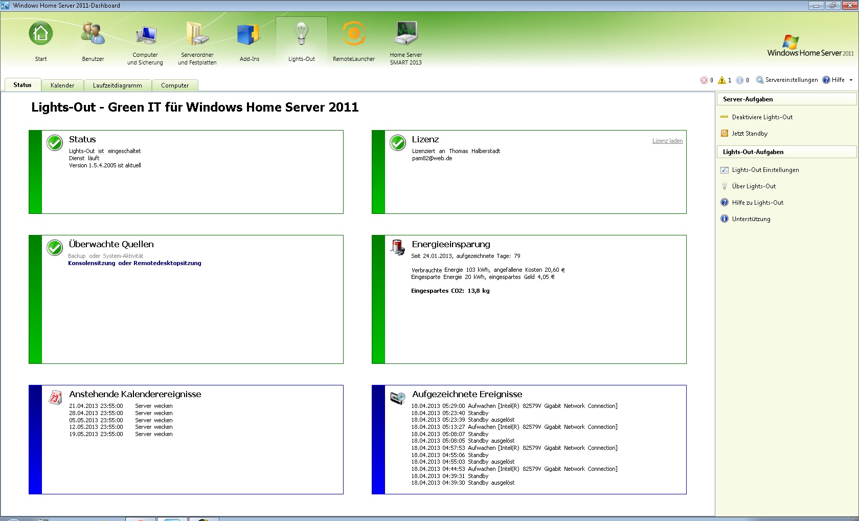Open the RemoteLauncher add-in
This screenshot has width=859, height=521.
click(x=354, y=42)
